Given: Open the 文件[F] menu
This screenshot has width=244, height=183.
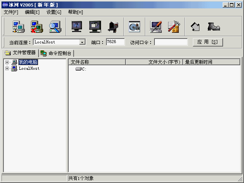Looking at the screenshot, I should coord(11,12).
